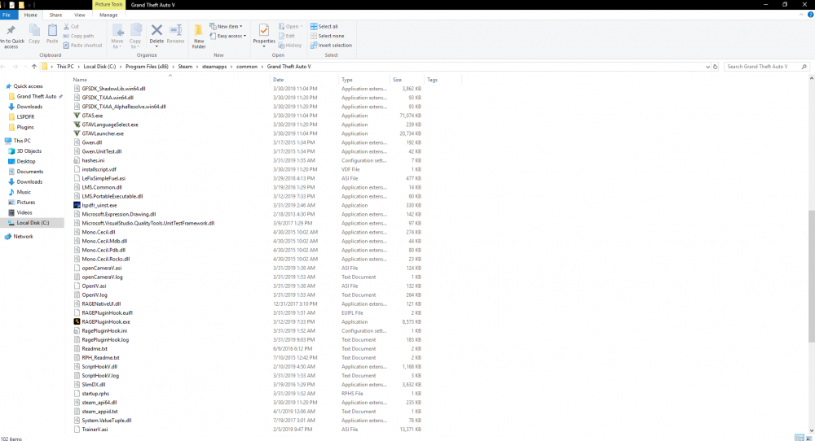Click the Rename icon
This screenshot has height=441, width=815.
(176, 30)
